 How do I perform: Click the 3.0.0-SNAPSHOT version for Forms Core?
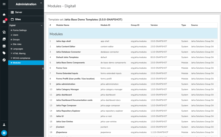click(x=159, y=68)
